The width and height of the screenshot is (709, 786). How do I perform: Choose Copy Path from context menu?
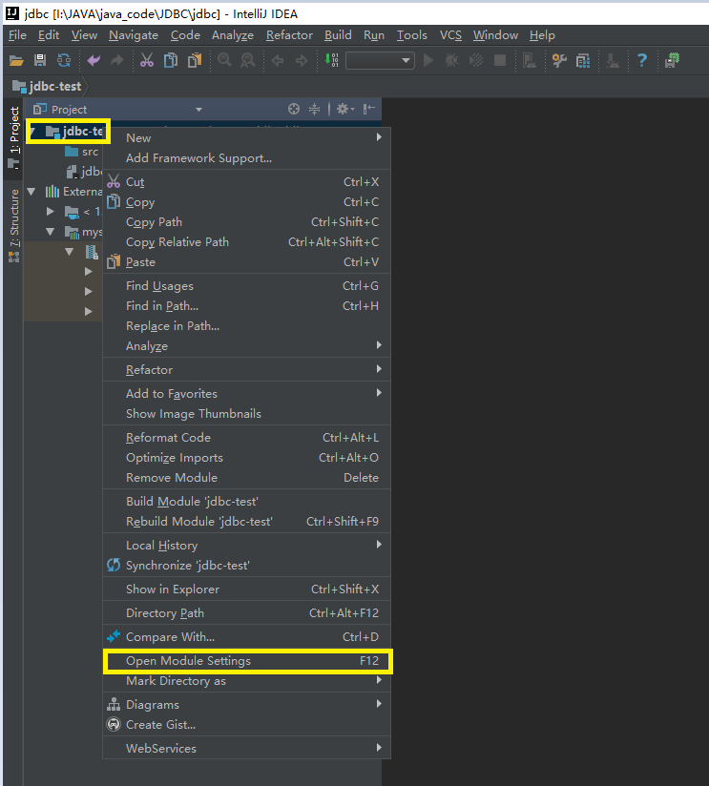click(246, 222)
